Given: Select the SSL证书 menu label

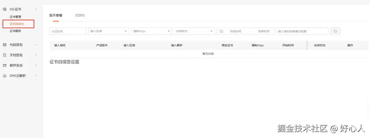Looking at the screenshot, I should tap(15, 9).
